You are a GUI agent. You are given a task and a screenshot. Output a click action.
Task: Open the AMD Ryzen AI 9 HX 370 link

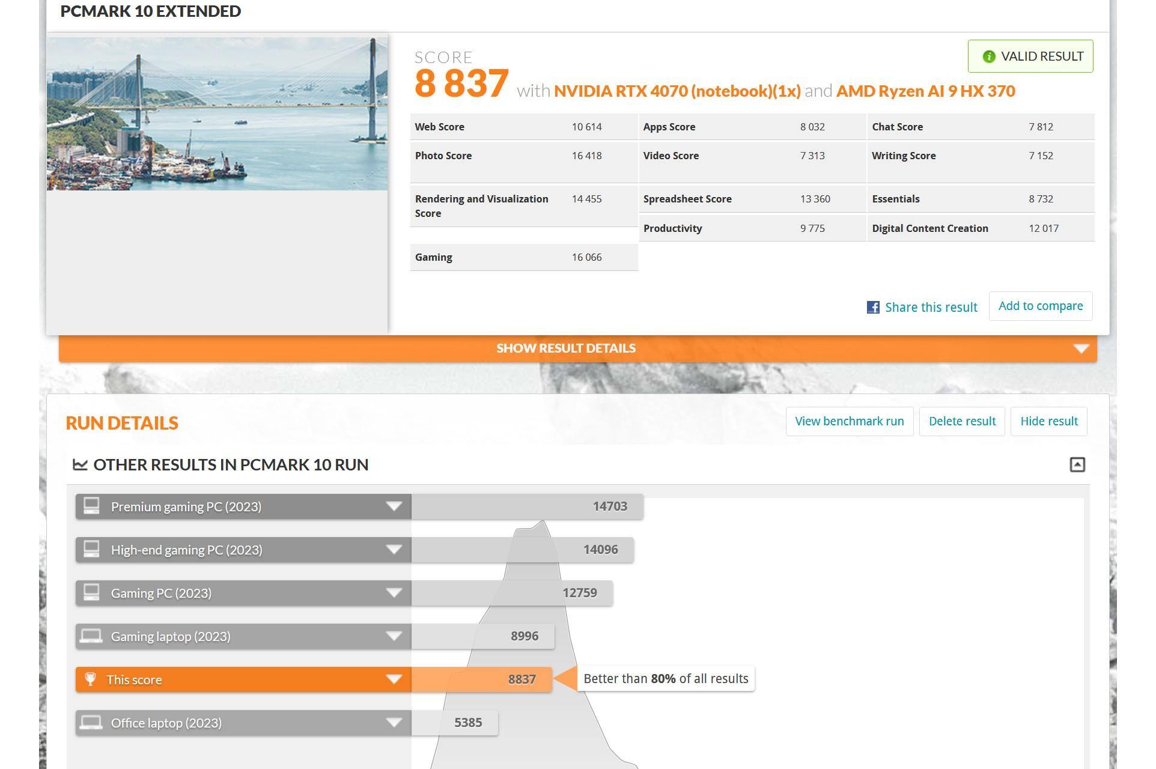[x=925, y=91]
